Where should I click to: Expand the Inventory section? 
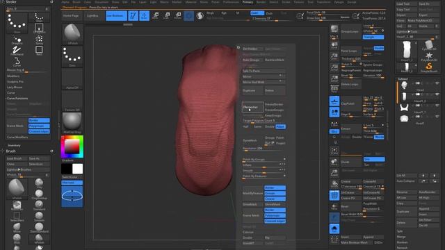tap(14, 145)
